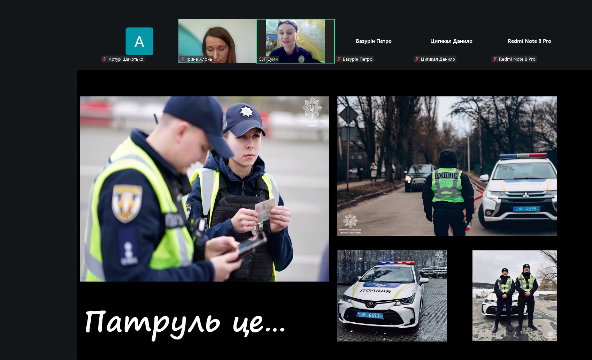The image size is (592, 360).
Task: Click the Артур Шакотько name label
Action: click(x=126, y=59)
